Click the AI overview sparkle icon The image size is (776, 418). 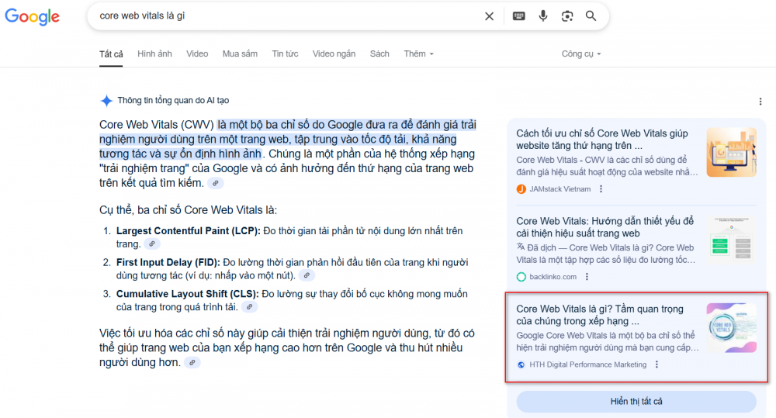pyautogui.click(x=106, y=100)
